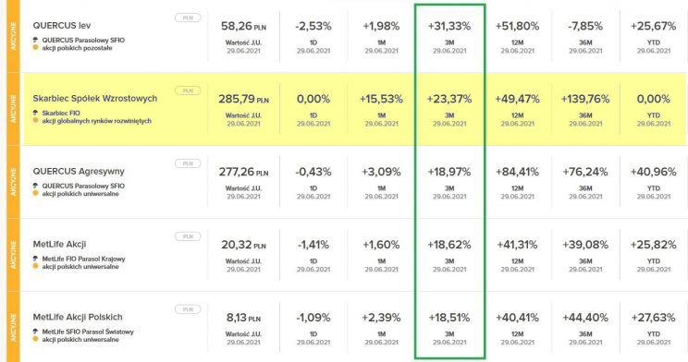688x362 pixels.
Task: Click umbrella icon next to MetLife SFIO Parasol Światowy
Action: pos(35,332)
